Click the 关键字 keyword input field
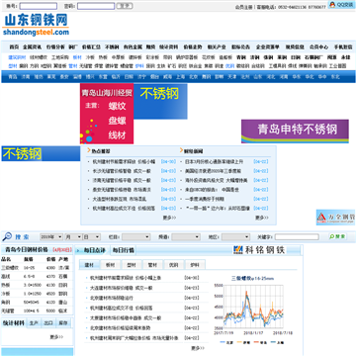This screenshot has width=356, height=356. click(x=297, y=237)
